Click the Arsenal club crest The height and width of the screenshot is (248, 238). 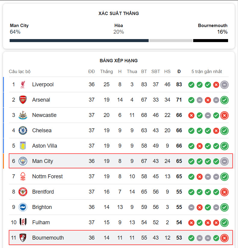click(23, 100)
